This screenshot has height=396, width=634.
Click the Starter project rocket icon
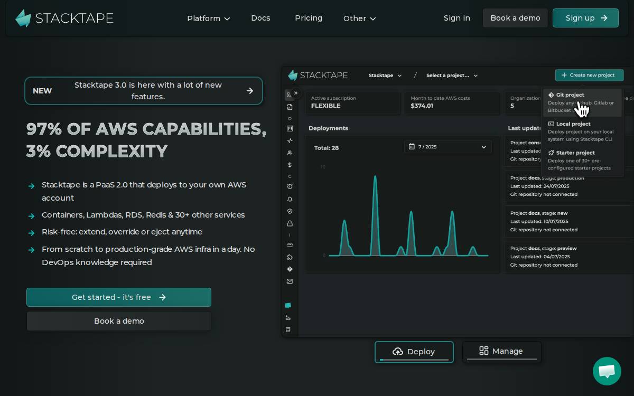(x=551, y=153)
